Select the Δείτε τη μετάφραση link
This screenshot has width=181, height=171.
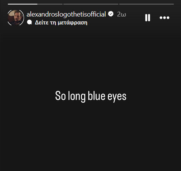(x=61, y=23)
